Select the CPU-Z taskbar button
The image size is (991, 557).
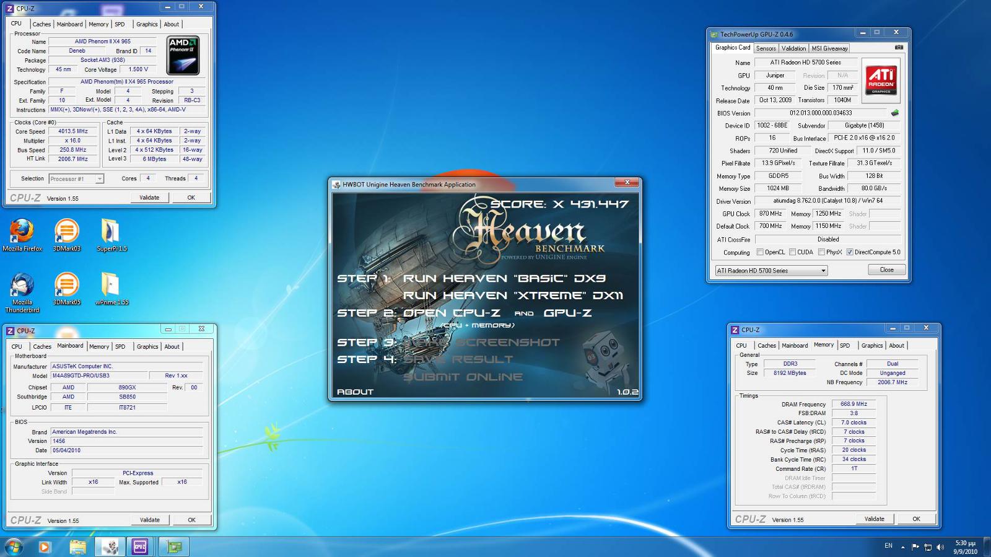pos(140,546)
